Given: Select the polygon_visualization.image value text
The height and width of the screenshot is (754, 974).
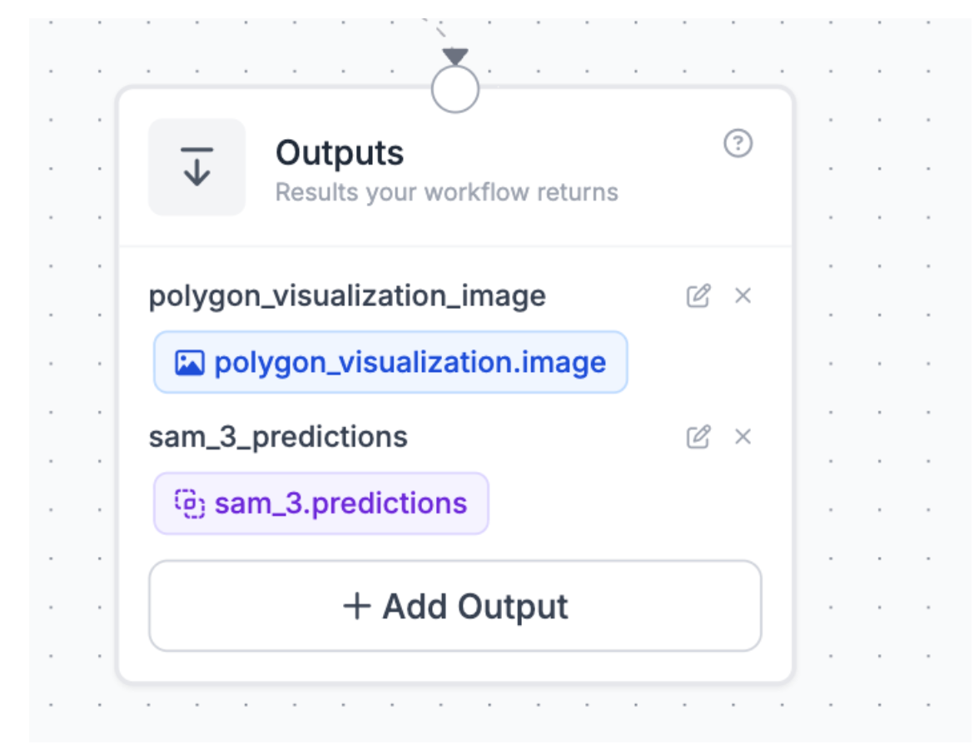Looking at the screenshot, I should pyautogui.click(x=410, y=363).
